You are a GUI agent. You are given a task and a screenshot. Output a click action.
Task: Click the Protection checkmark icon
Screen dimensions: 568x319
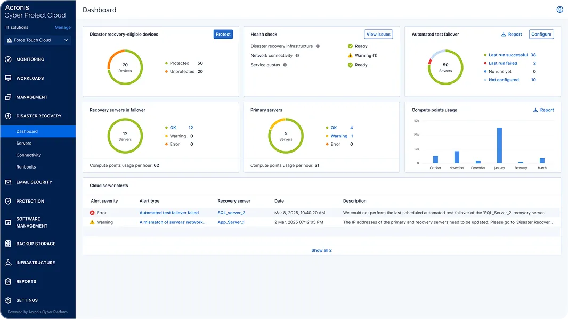(7, 201)
